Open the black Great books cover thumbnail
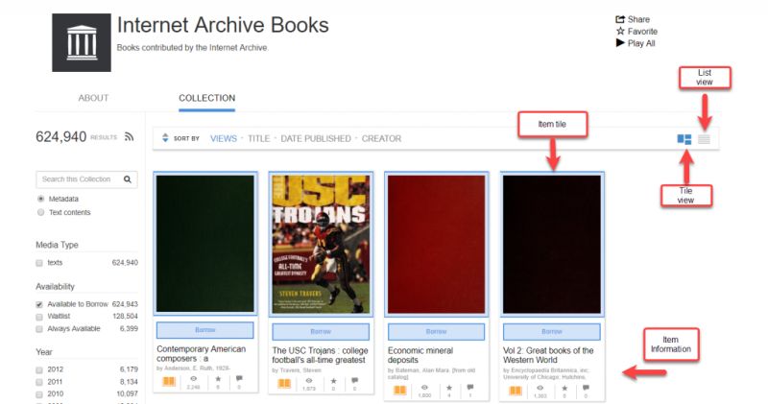The height and width of the screenshot is (404, 768). tap(551, 244)
